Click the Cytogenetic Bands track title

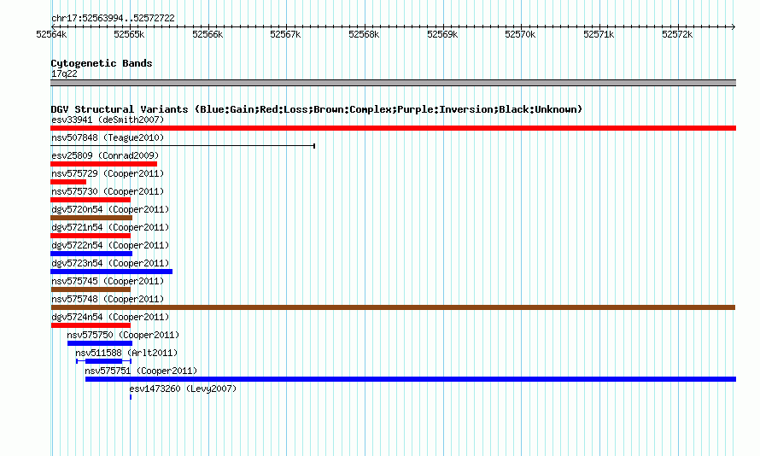[x=102, y=63]
